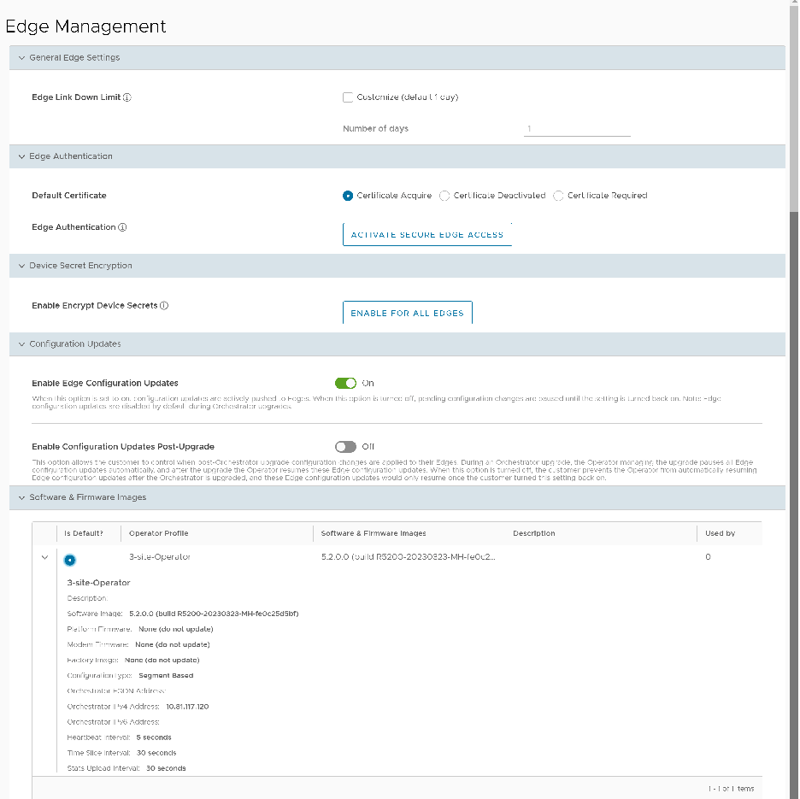Click ACTIVATE SECURE EDGE ACCESS

426,234
